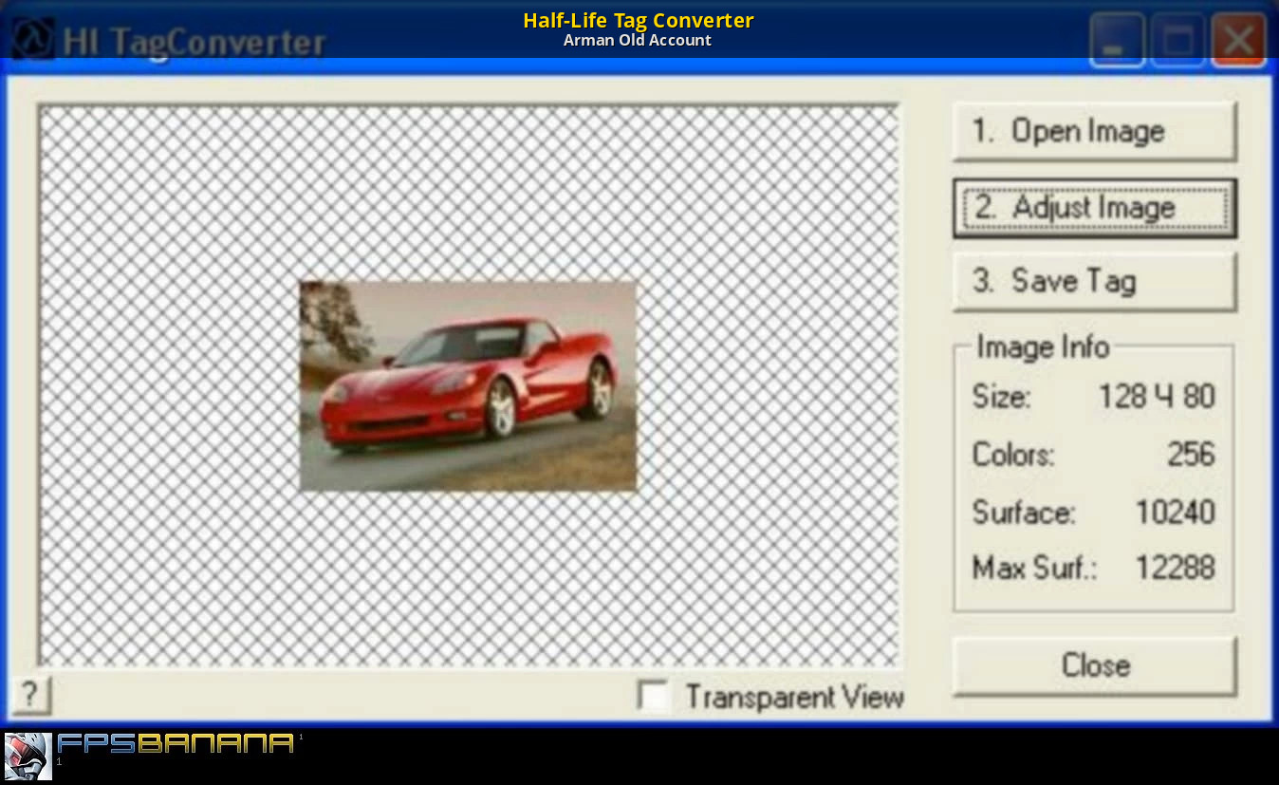Viewport: 1279px width, 785px height.
Task: Open the "Arman Old Account" author link
Action: (638, 41)
